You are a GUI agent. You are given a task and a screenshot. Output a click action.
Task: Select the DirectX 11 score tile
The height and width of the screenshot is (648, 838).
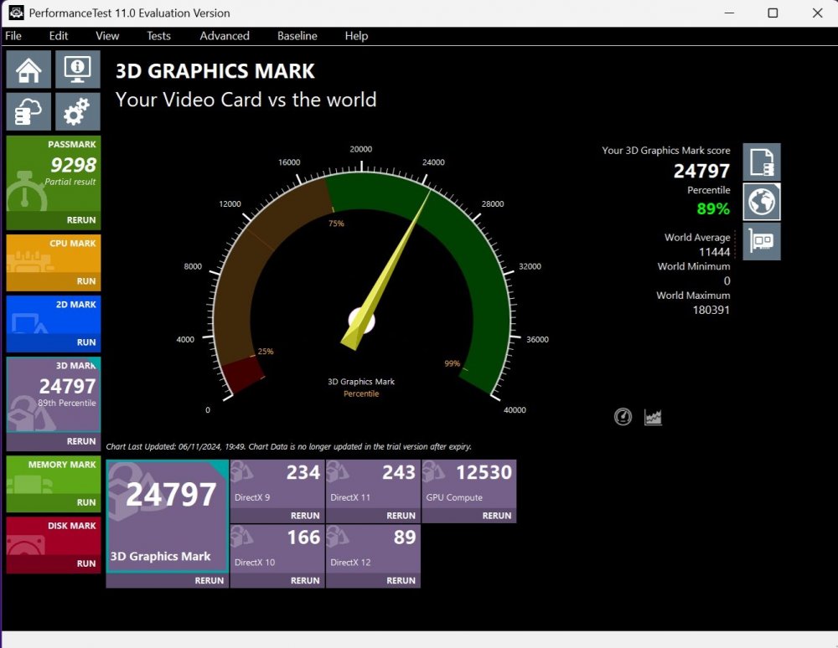[373, 484]
